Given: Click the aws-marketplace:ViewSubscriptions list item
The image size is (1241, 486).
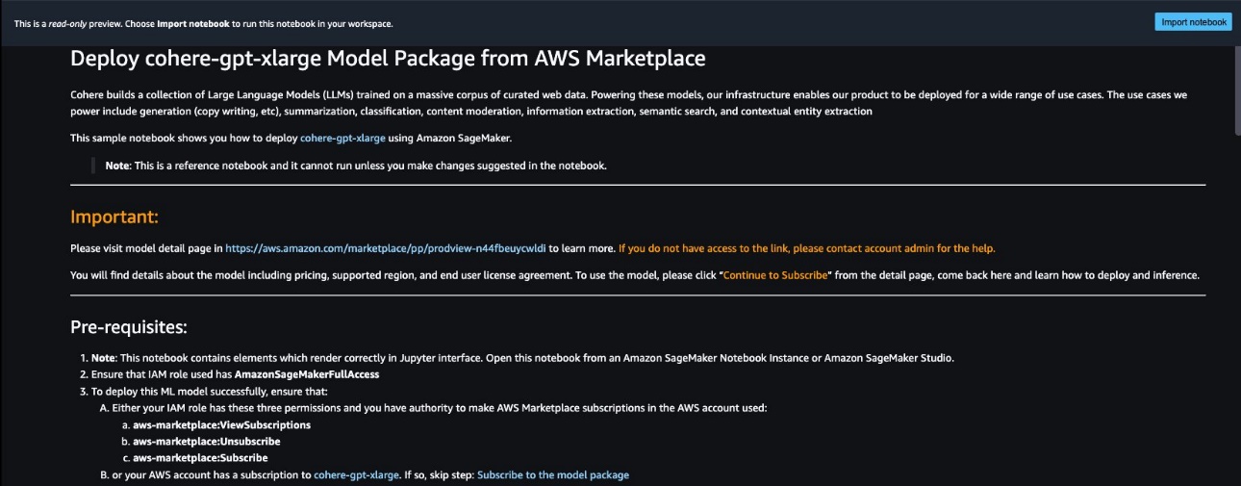Looking at the screenshot, I should [221, 424].
